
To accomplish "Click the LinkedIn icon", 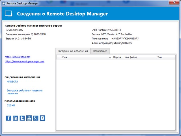I will 15,118.
